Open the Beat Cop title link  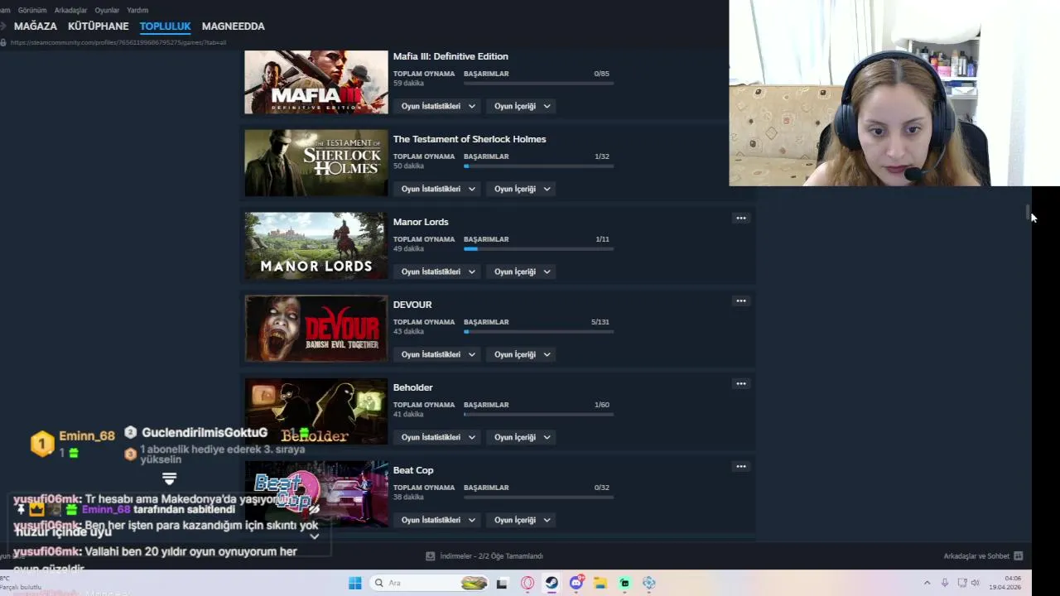(x=413, y=470)
